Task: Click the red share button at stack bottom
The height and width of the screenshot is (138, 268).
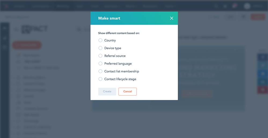Action: click(263, 90)
